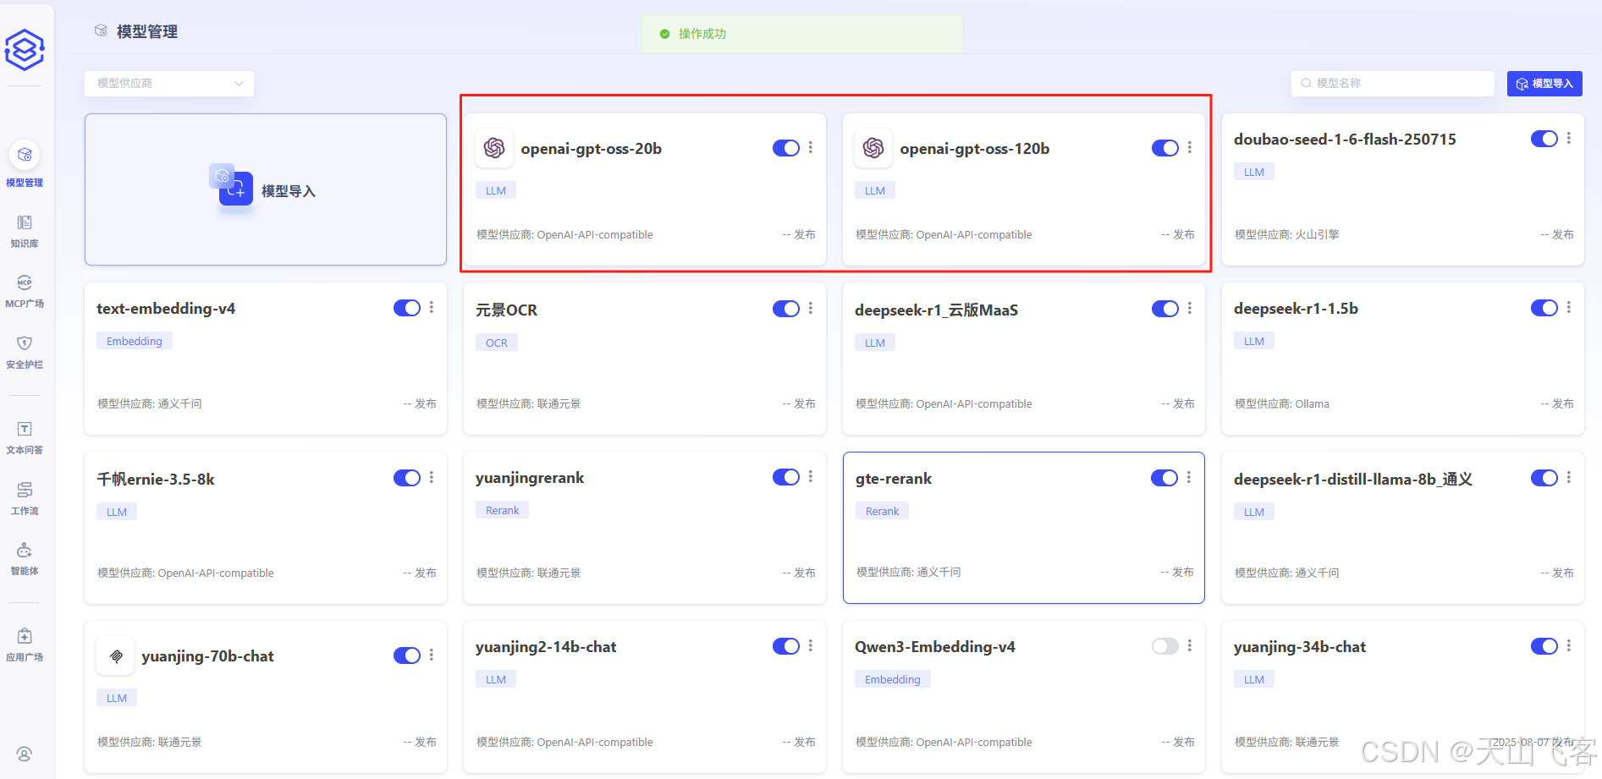Click 发布 on the deepseek-r1-1.5b card
Viewport: 1602px width, 779px height.
[1563, 403]
